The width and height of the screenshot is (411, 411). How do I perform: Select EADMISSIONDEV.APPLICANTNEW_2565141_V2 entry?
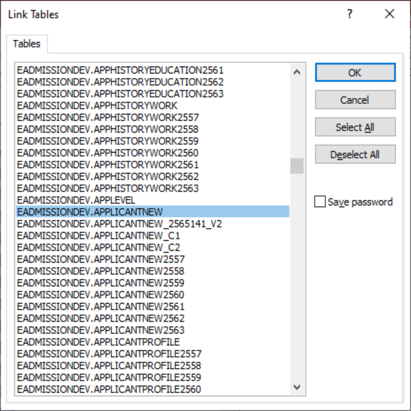[119, 224]
